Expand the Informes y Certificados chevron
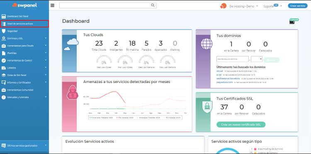This screenshot has width=311, height=154. [x=46, y=82]
